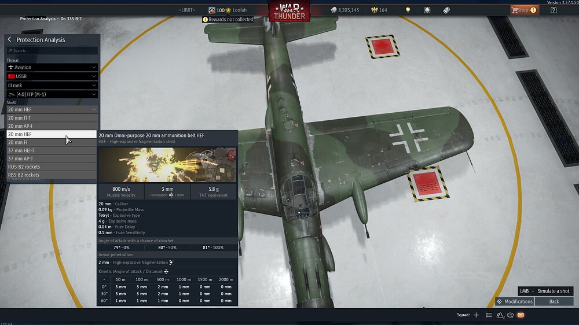579x325 pixels.
Task: Click the 800 m/s Muzzle Velocity value
Action: point(121,189)
